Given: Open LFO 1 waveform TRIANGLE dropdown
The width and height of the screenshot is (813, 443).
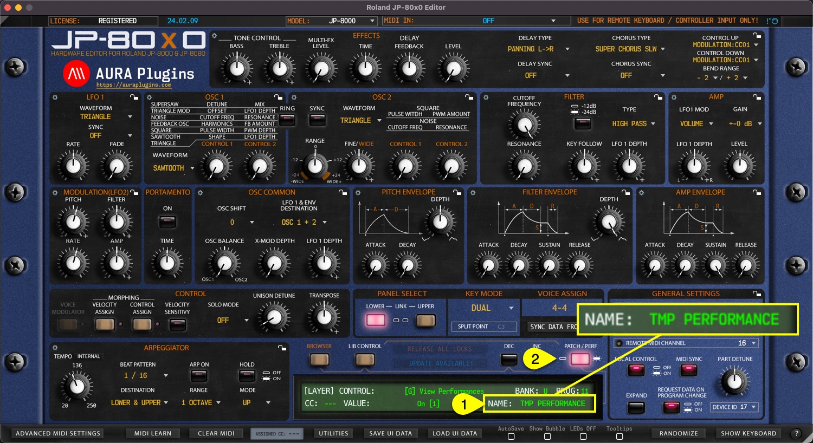Looking at the screenshot, I should click(106, 116).
